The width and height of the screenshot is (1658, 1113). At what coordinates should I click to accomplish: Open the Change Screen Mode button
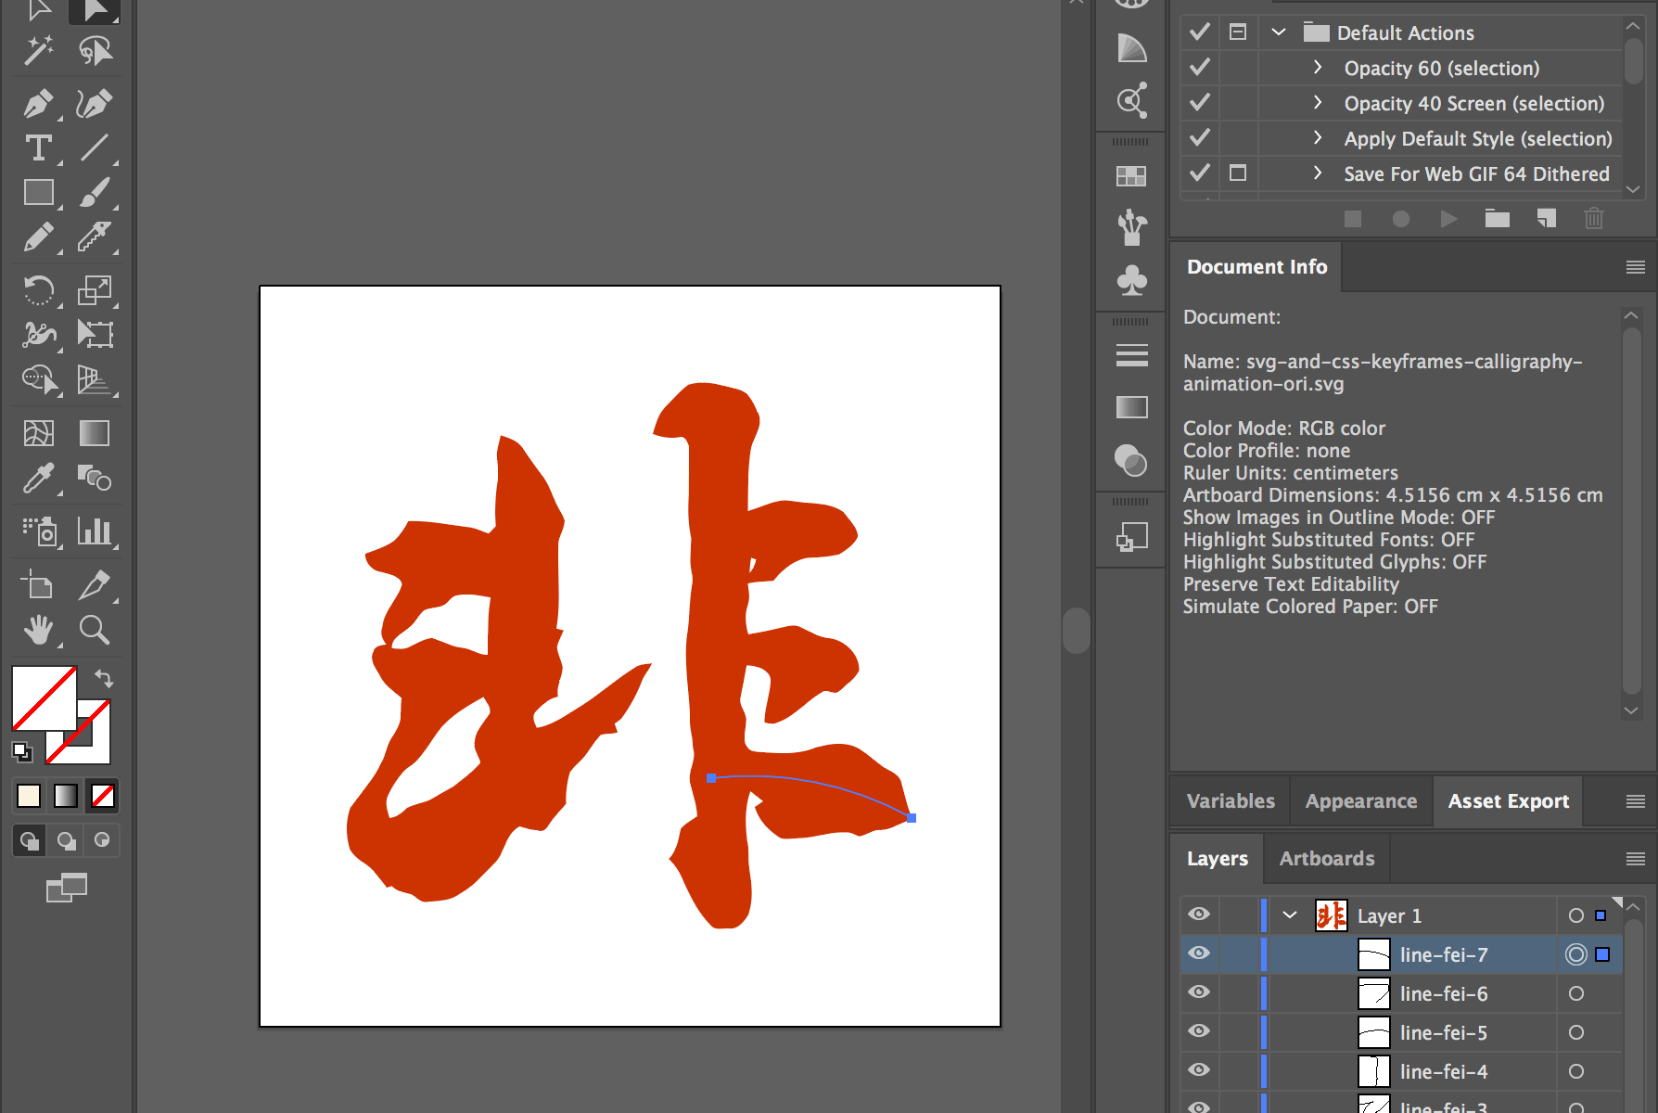pos(67,889)
